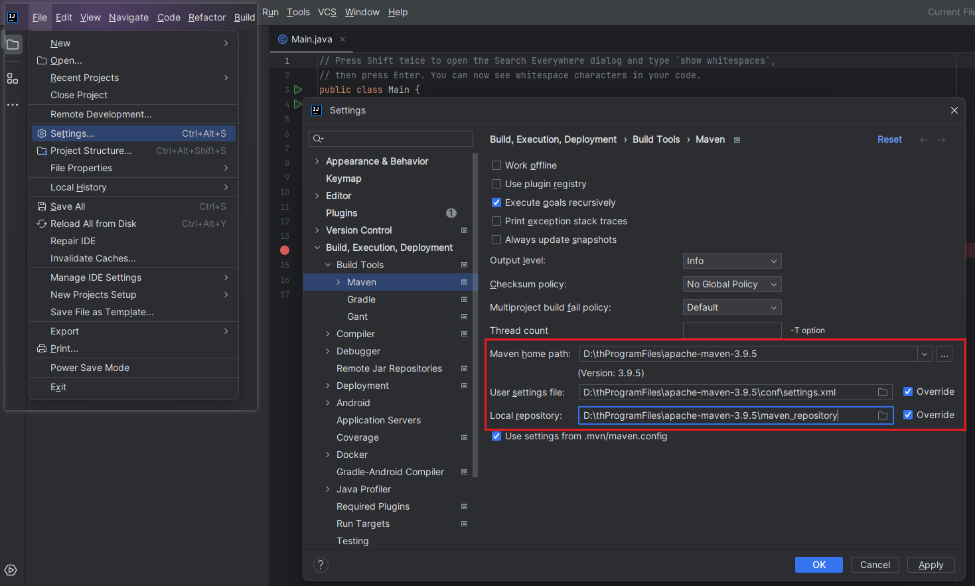Click Cancel in Settings dialog
Viewport: 975px width, 586px height.
click(875, 565)
